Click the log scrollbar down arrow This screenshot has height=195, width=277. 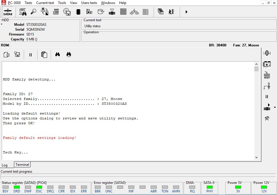point(256,157)
